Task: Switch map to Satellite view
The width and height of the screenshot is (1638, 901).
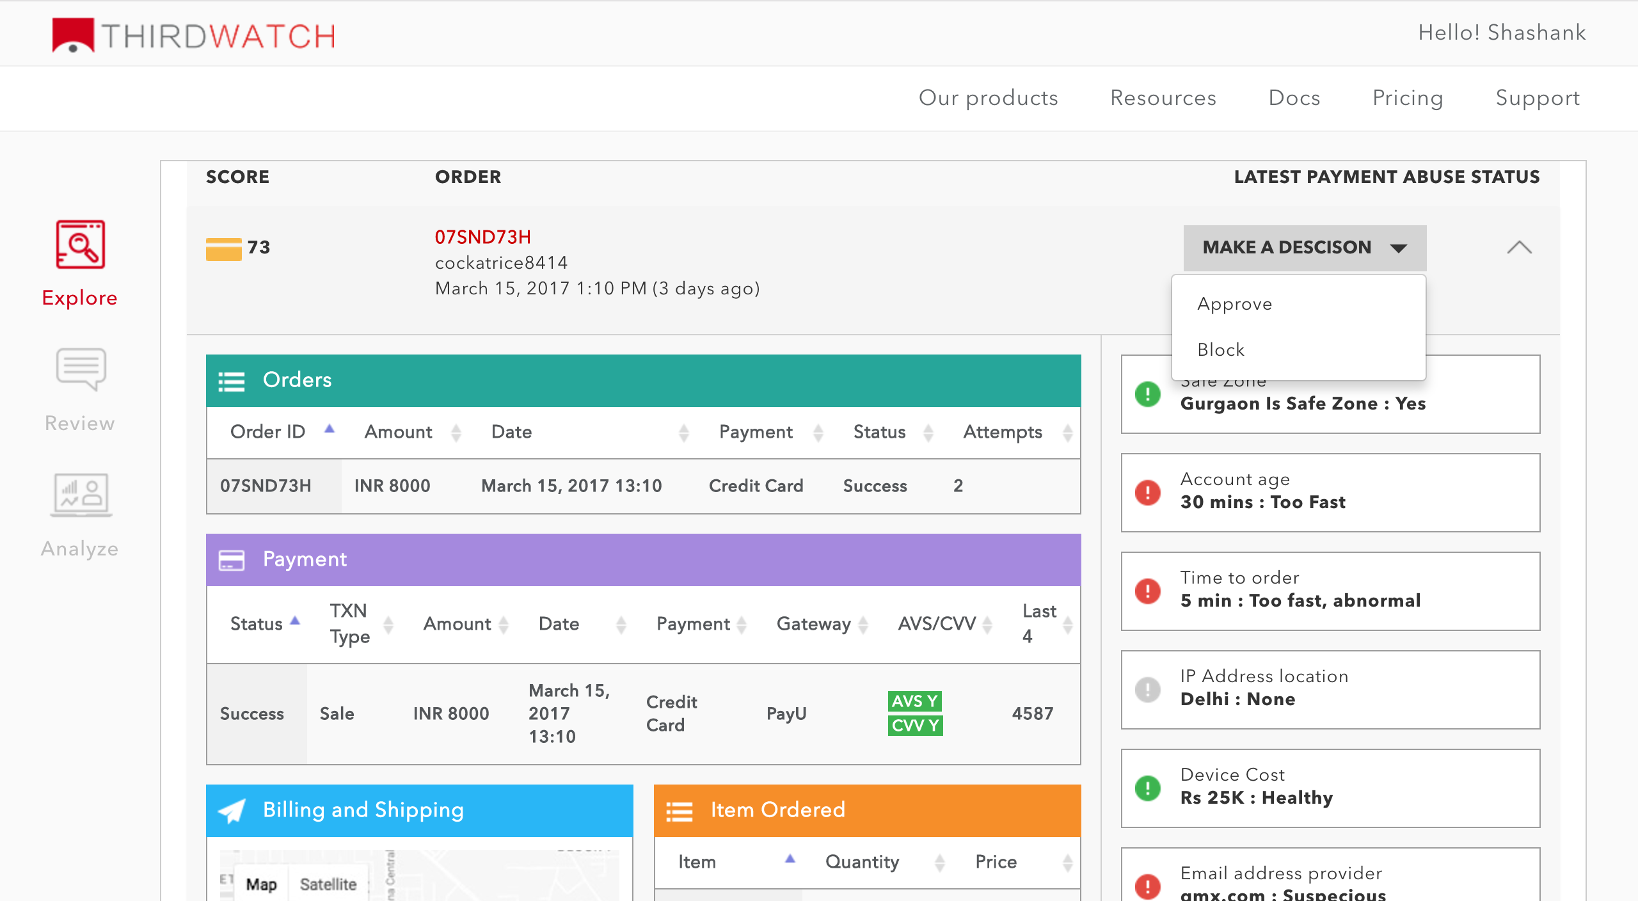Action: 328,884
